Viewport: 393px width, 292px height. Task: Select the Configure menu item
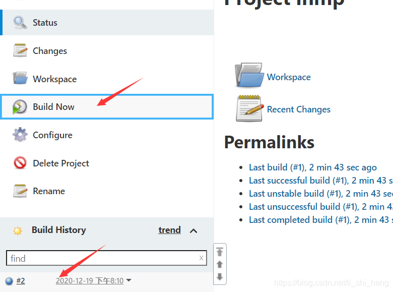tap(107, 135)
